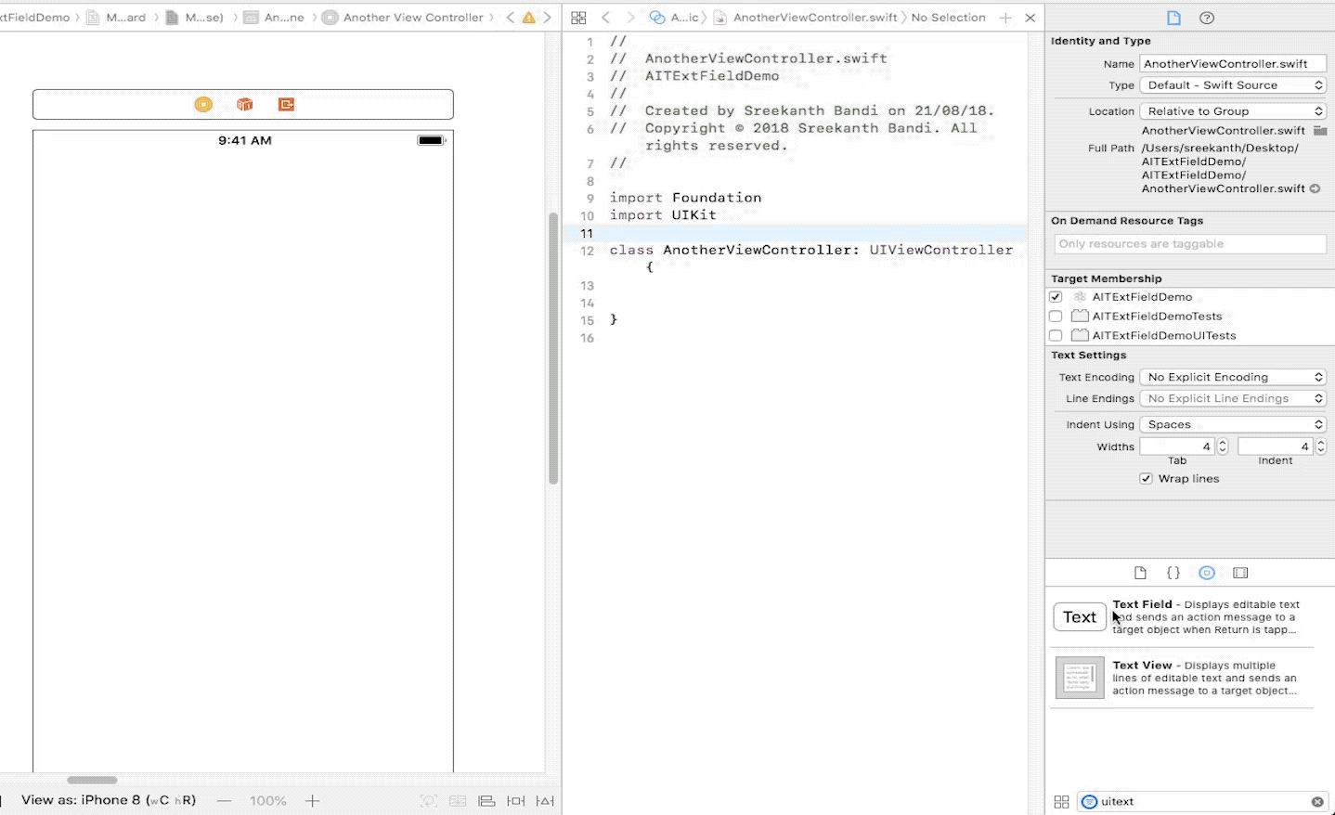Screen dimensions: 1335x815
Task: Click the Add New Constraints pin icon
Action: (x=516, y=800)
